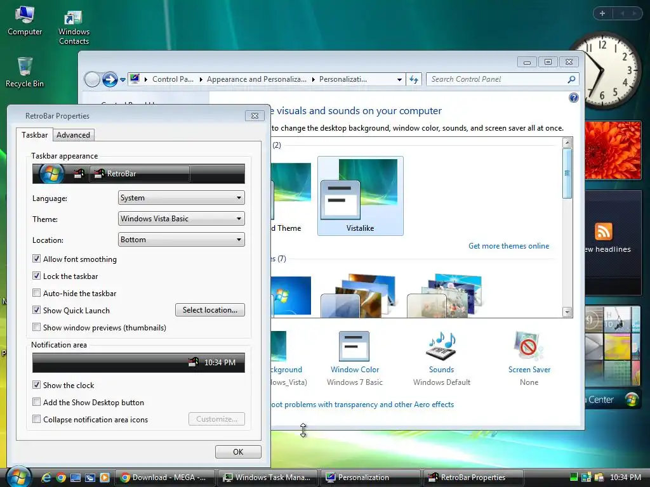Open recent pages arrow beside Forward
650x487 pixels.
123,79
